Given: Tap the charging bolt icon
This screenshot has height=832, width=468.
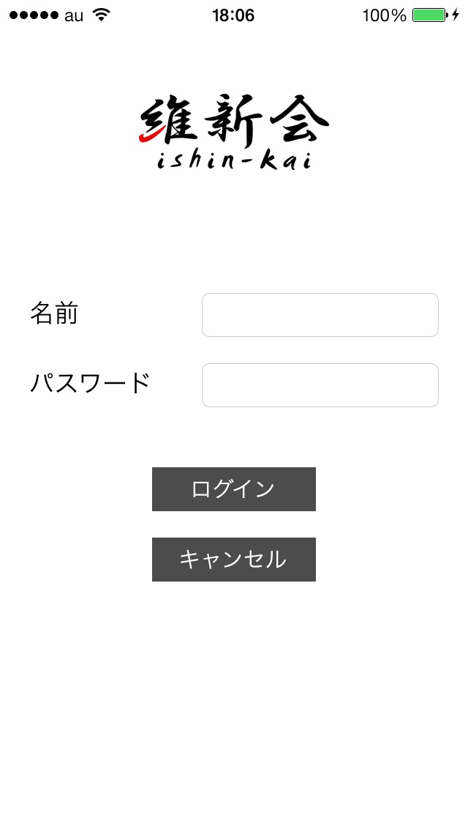Looking at the screenshot, I should [456, 15].
